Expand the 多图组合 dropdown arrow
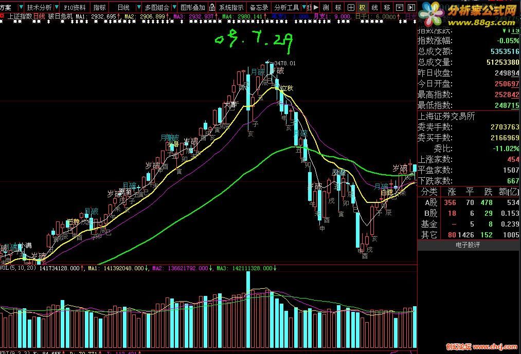 [x=174, y=7]
